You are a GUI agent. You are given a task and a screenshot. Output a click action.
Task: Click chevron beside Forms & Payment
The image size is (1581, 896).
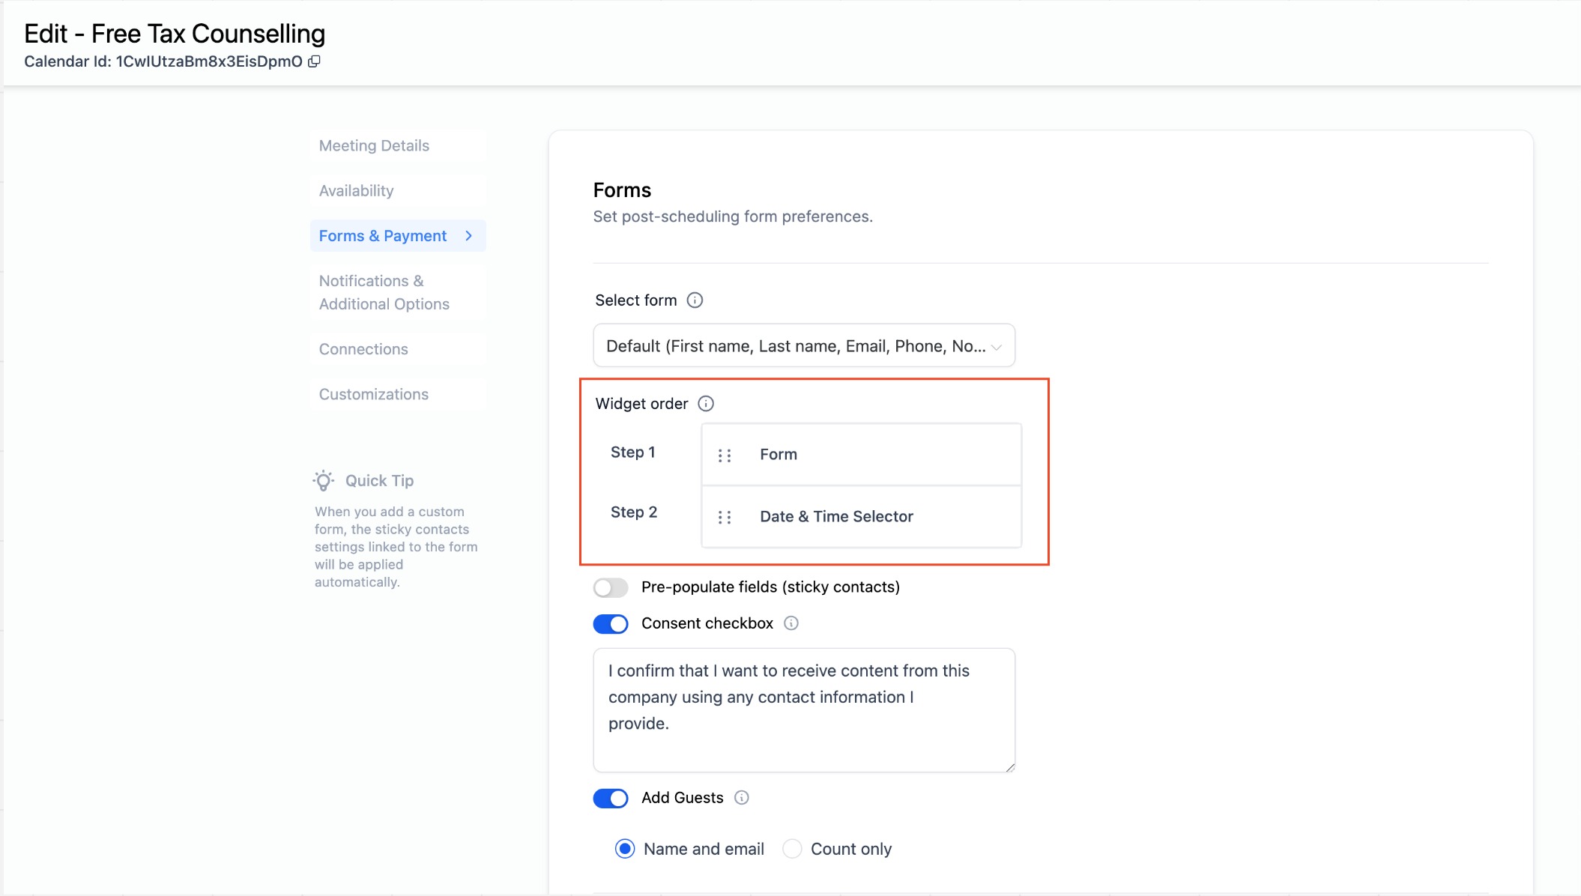pos(469,236)
